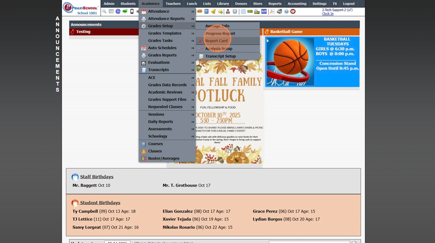Click the red icon beside Testing announcement
Image resolution: width=435 pixels, height=243 pixels.
72,31
